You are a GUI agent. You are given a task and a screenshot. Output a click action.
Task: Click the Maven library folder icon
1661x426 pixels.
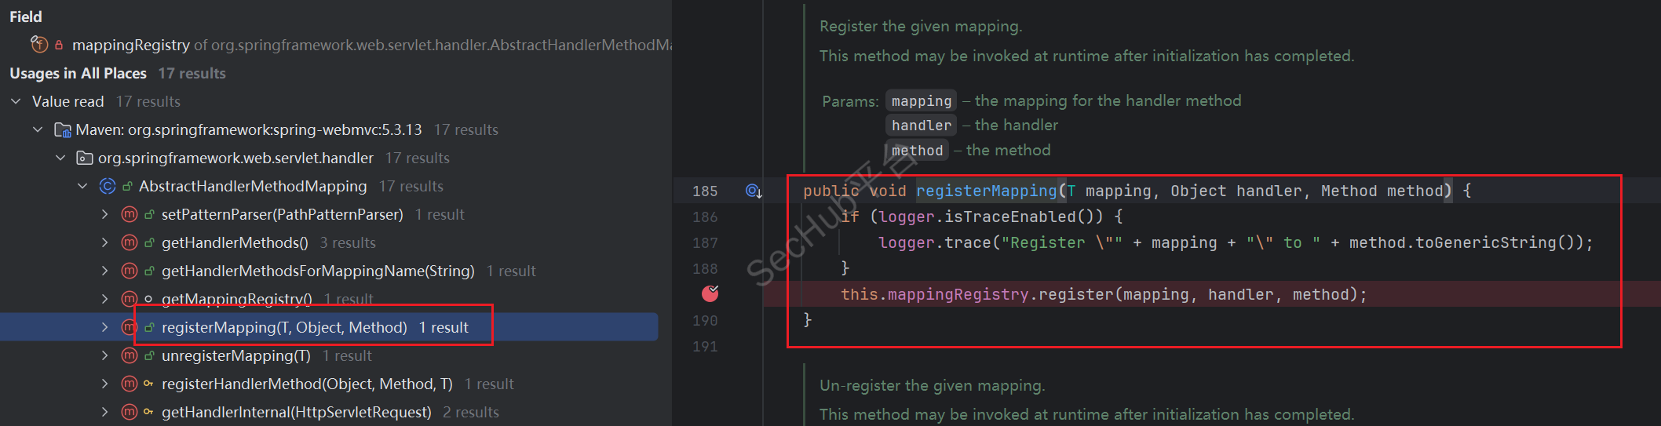coord(62,129)
